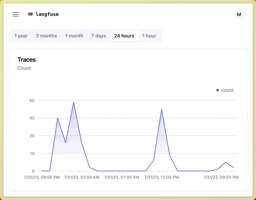Open the Traces chart options

click(x=27, y=60)
